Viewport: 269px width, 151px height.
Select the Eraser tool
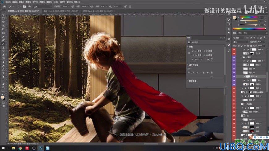coord(3,55)
